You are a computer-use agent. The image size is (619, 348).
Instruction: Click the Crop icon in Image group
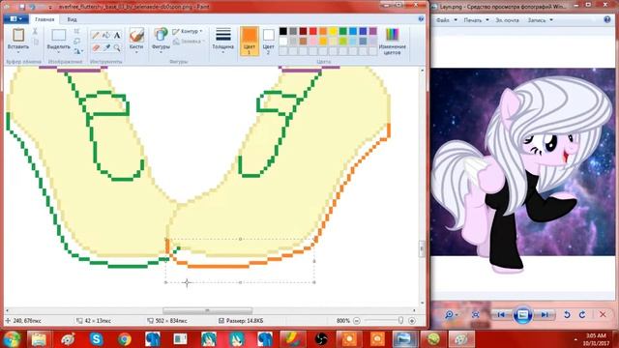pos(77,31)
